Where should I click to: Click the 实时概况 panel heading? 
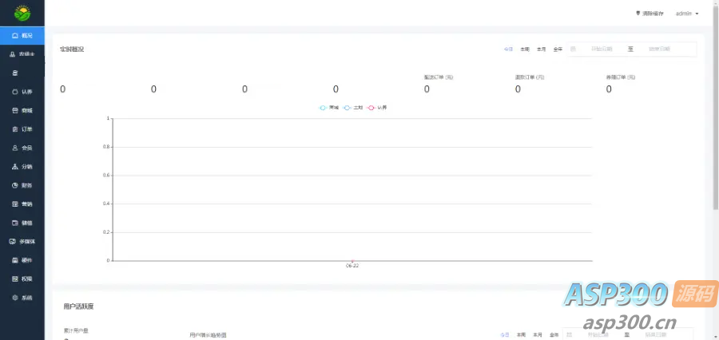pyautogui.click(x=72, y=49)
